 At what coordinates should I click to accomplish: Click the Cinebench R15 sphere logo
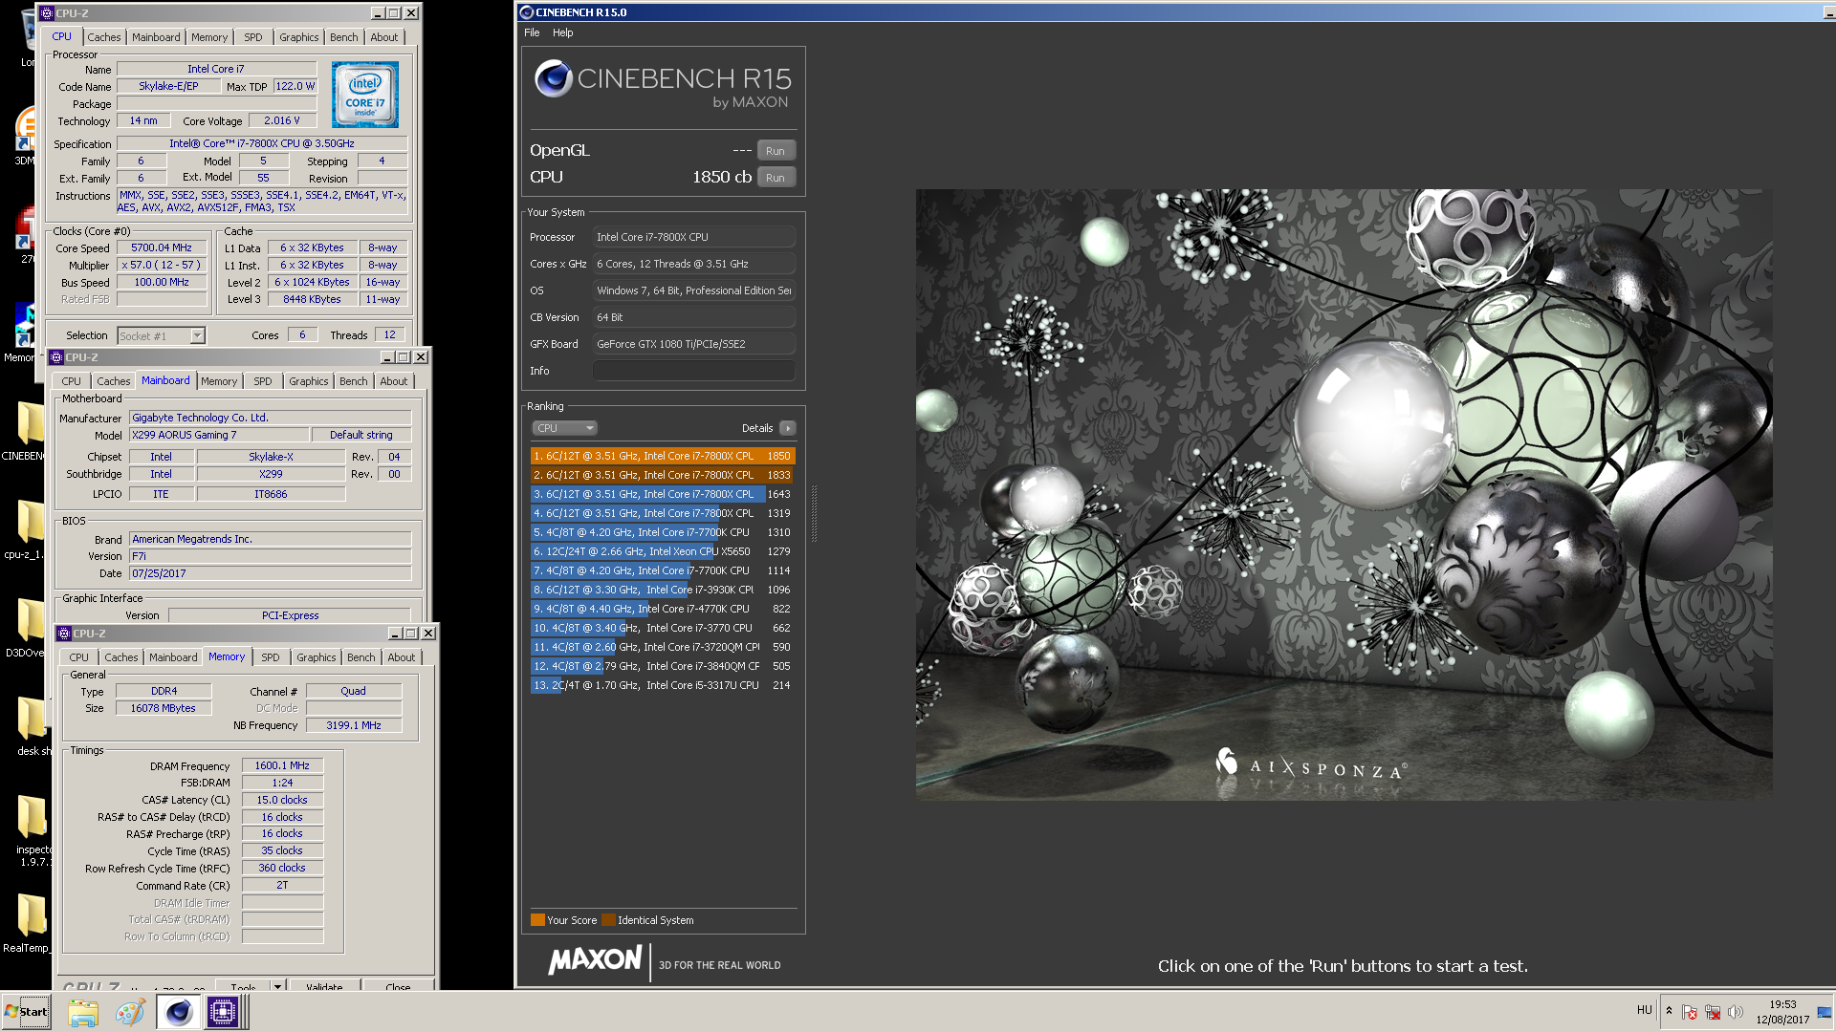coord(554,79)
